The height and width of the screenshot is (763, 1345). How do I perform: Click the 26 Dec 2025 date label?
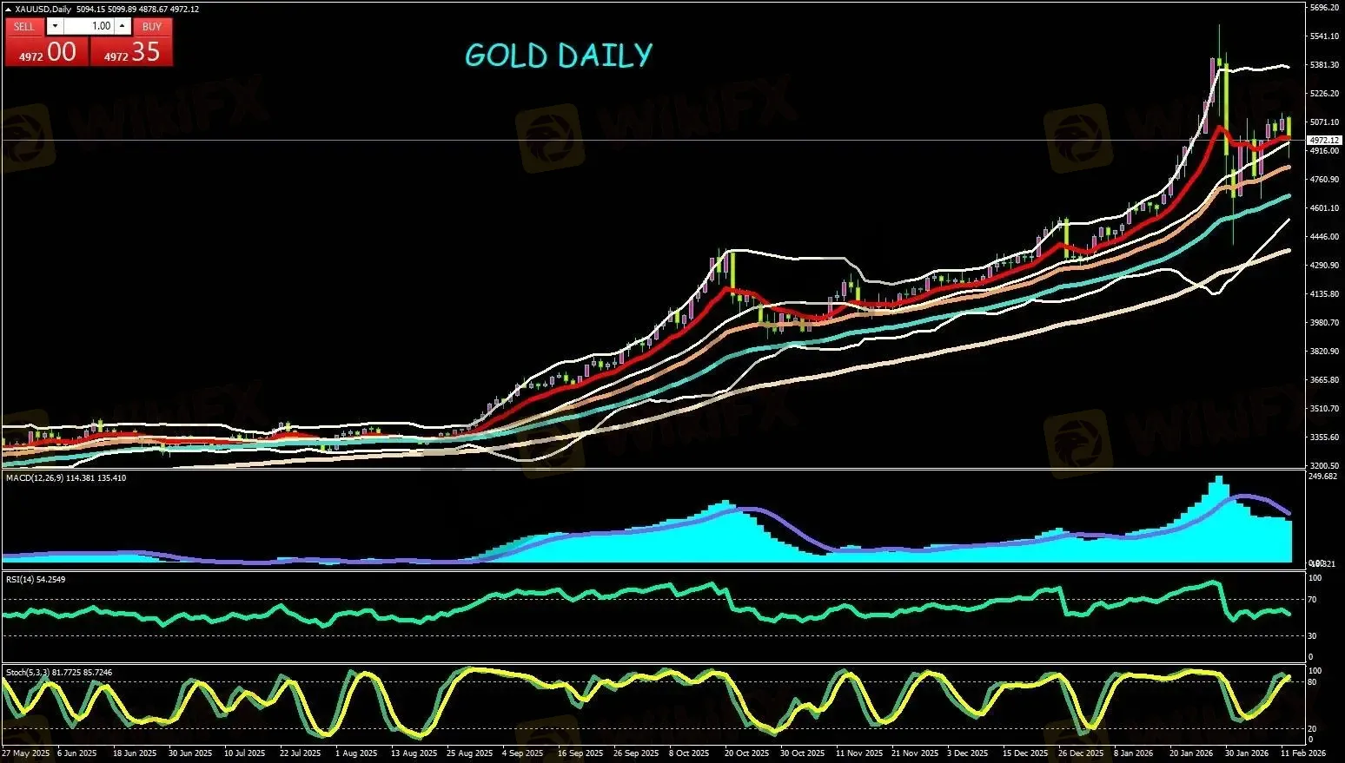1081,753
